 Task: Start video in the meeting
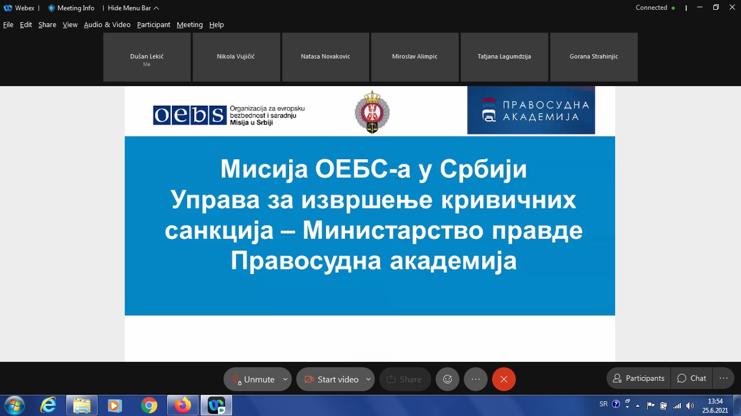coord(331,379)
